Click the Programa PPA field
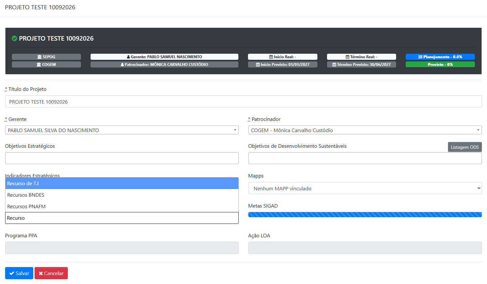This screenshot has height=284, width=487. coord(122,248)
